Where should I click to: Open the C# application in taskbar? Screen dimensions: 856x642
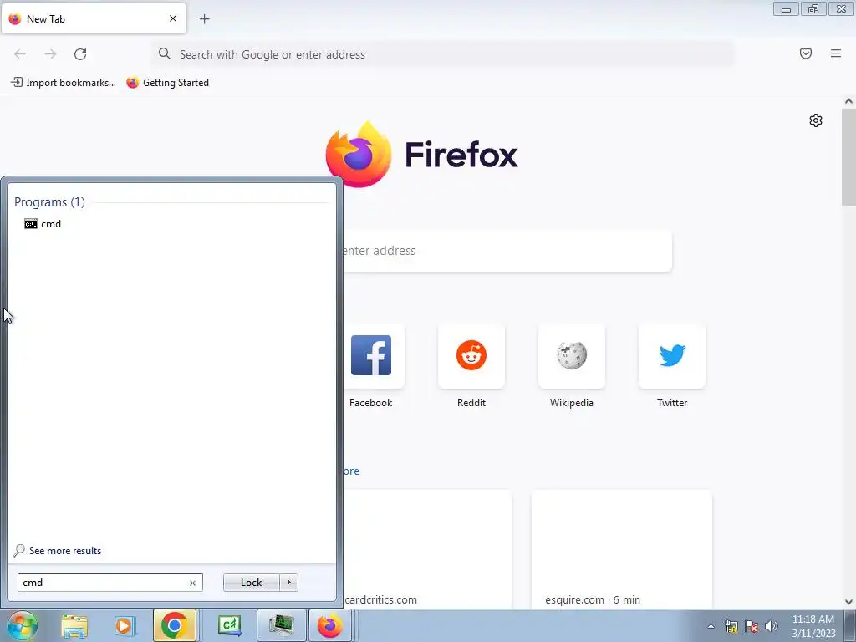point(229,625)
